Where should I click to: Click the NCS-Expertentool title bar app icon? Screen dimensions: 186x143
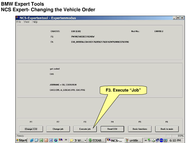click(x=17, y=18)
